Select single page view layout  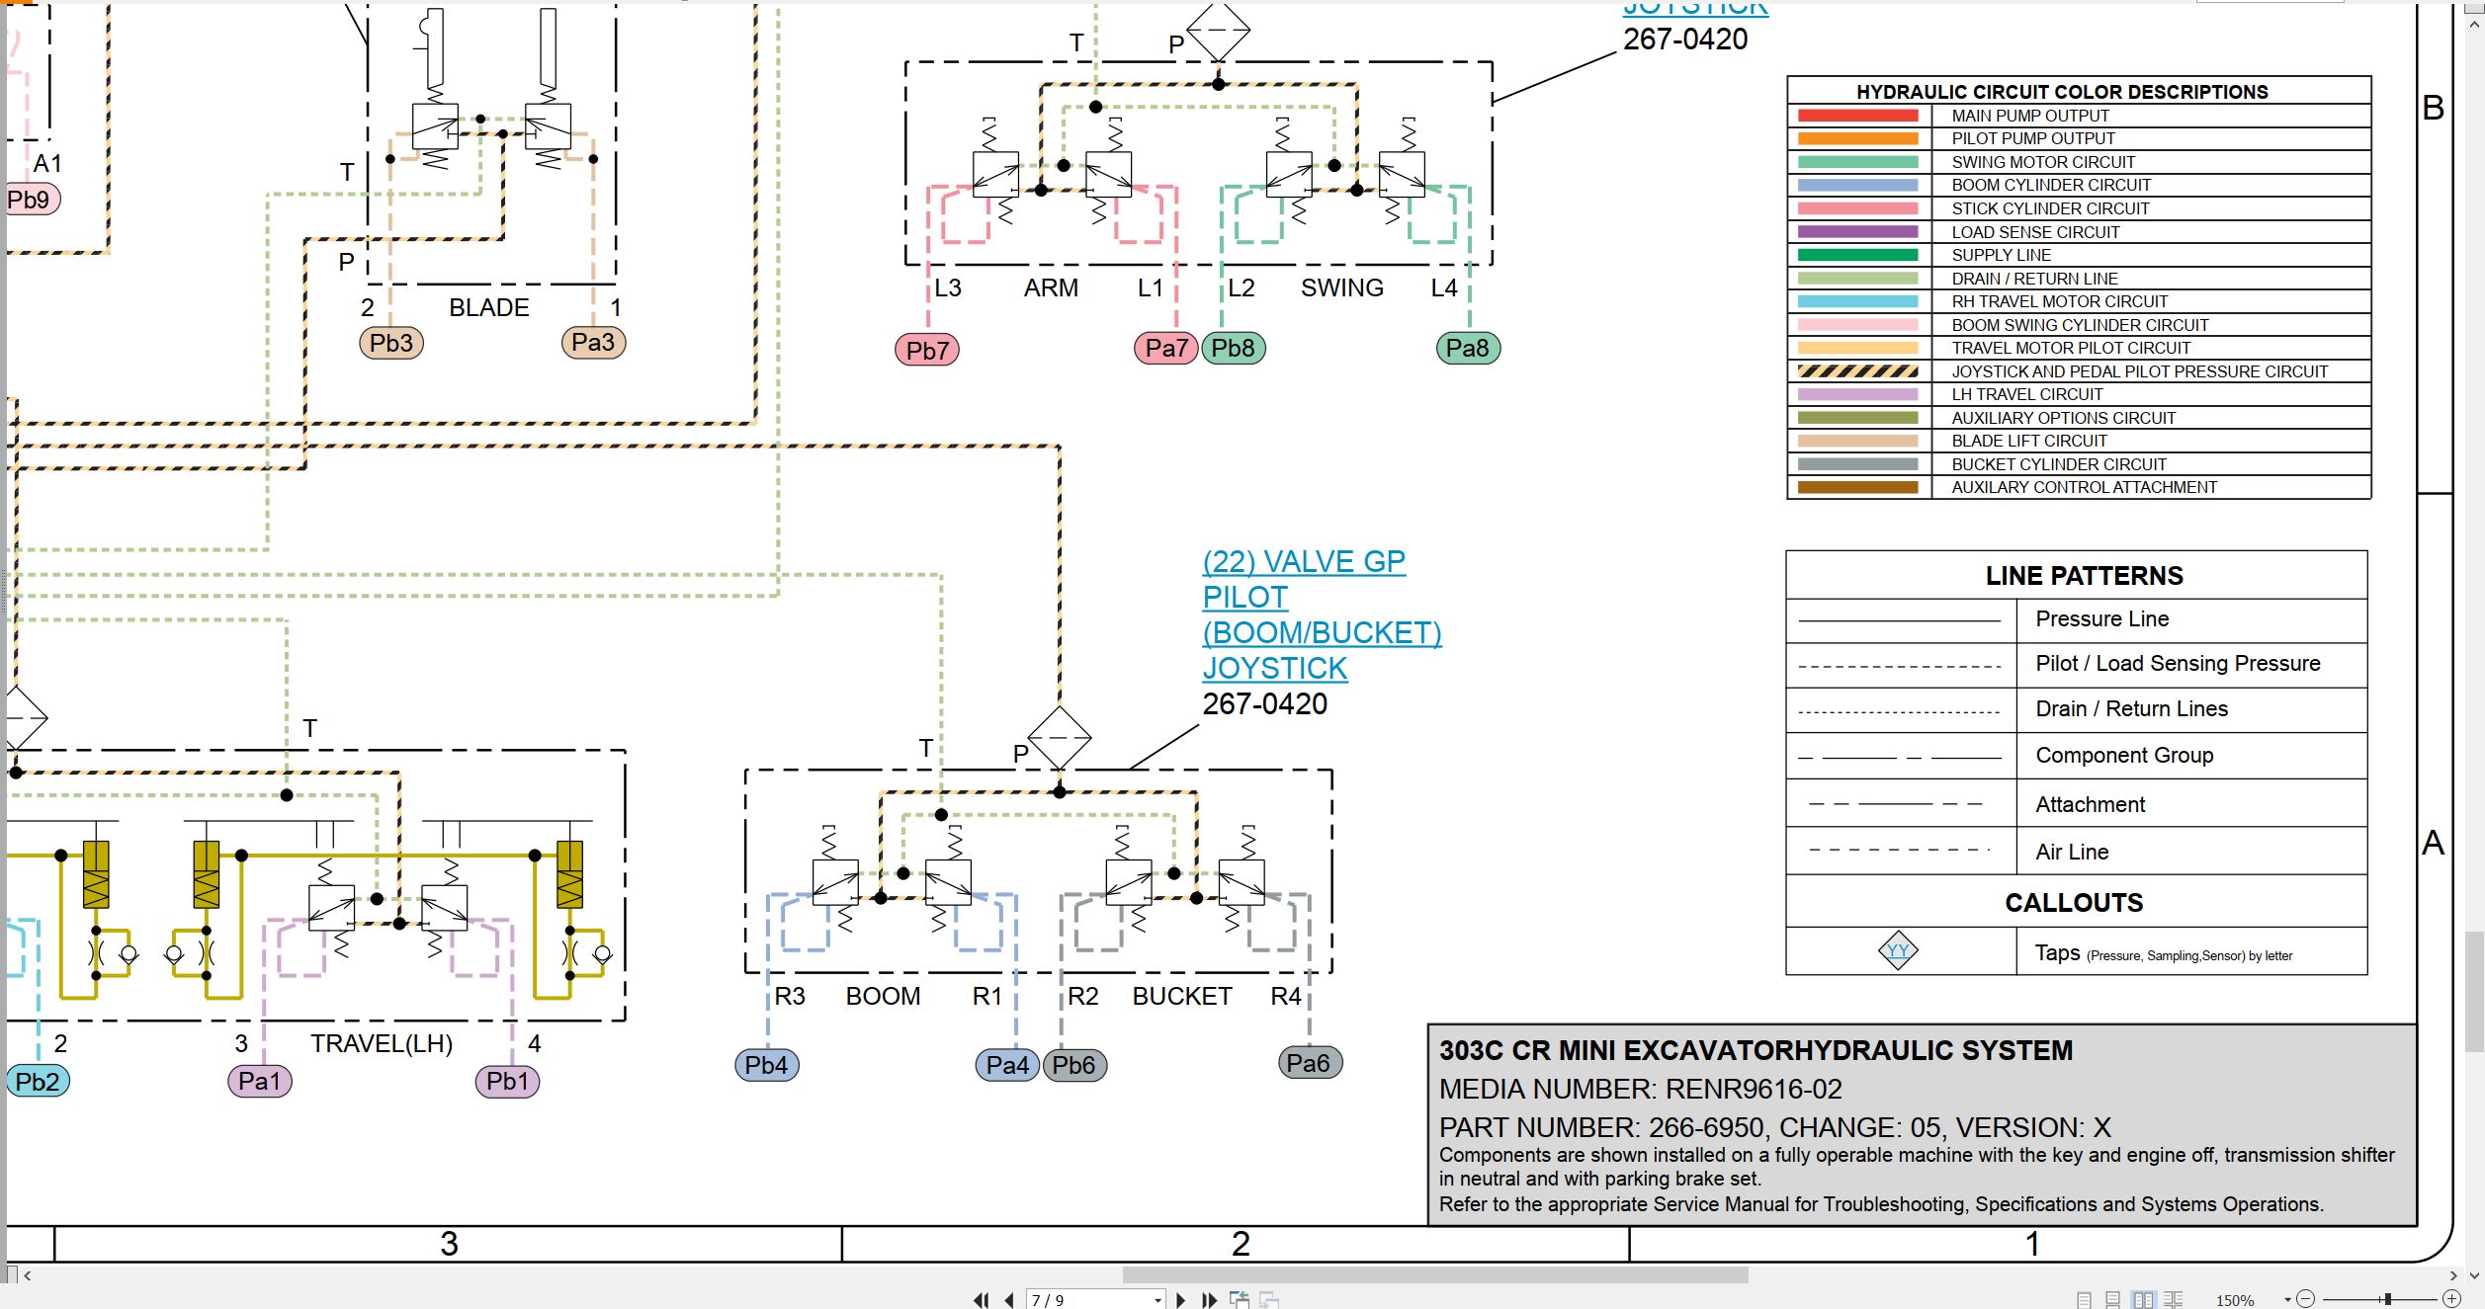click(x=2084, y=1301)
